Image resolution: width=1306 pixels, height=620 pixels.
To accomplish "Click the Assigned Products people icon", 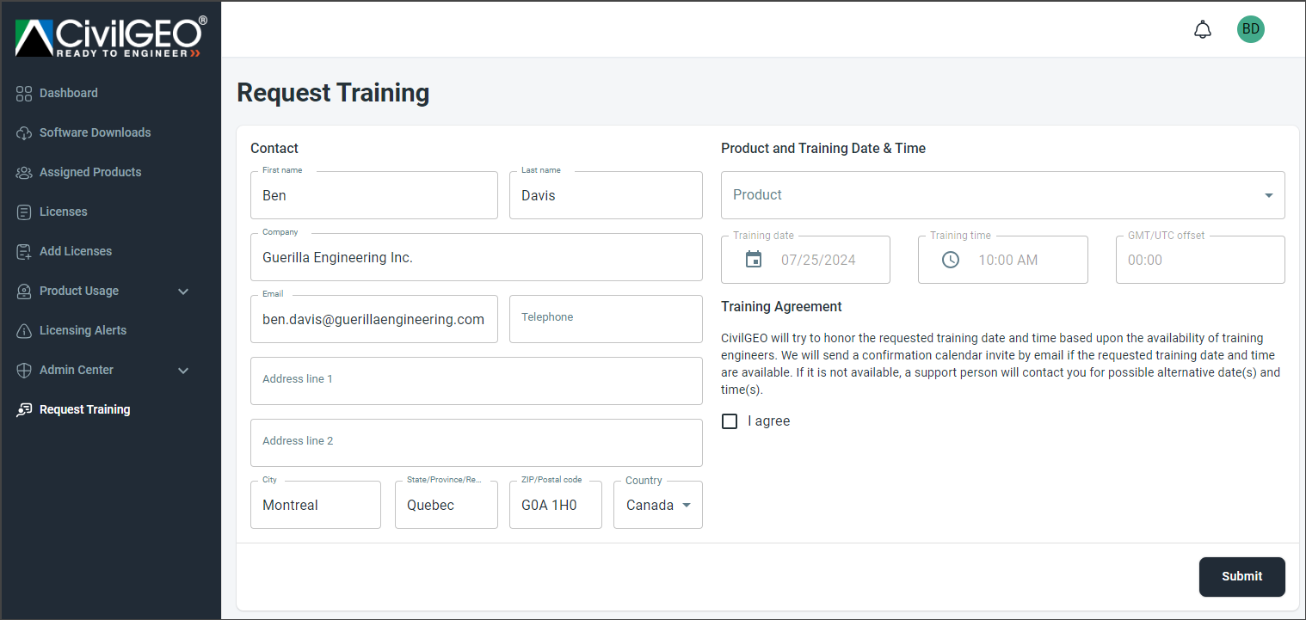I will click(x=24, y=172).
